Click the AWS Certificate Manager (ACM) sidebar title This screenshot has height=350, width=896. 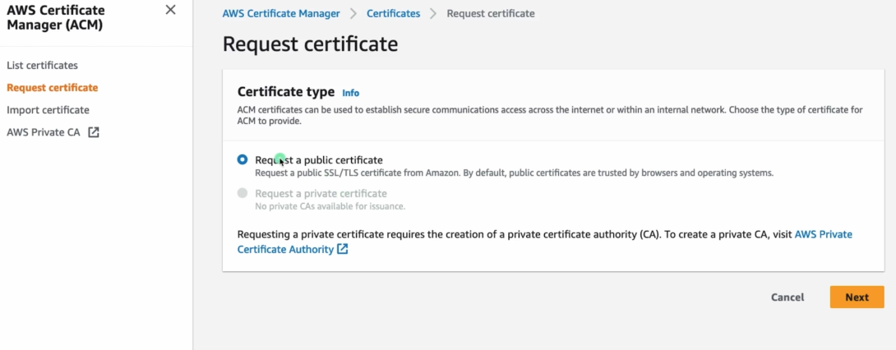(x=55, y=17)
